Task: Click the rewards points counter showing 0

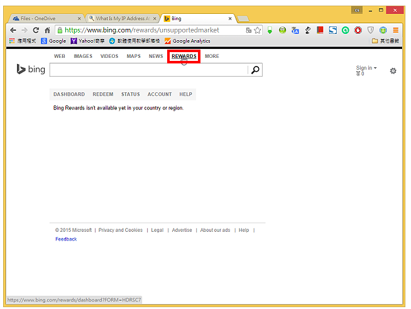Action: tap(360, 74)
